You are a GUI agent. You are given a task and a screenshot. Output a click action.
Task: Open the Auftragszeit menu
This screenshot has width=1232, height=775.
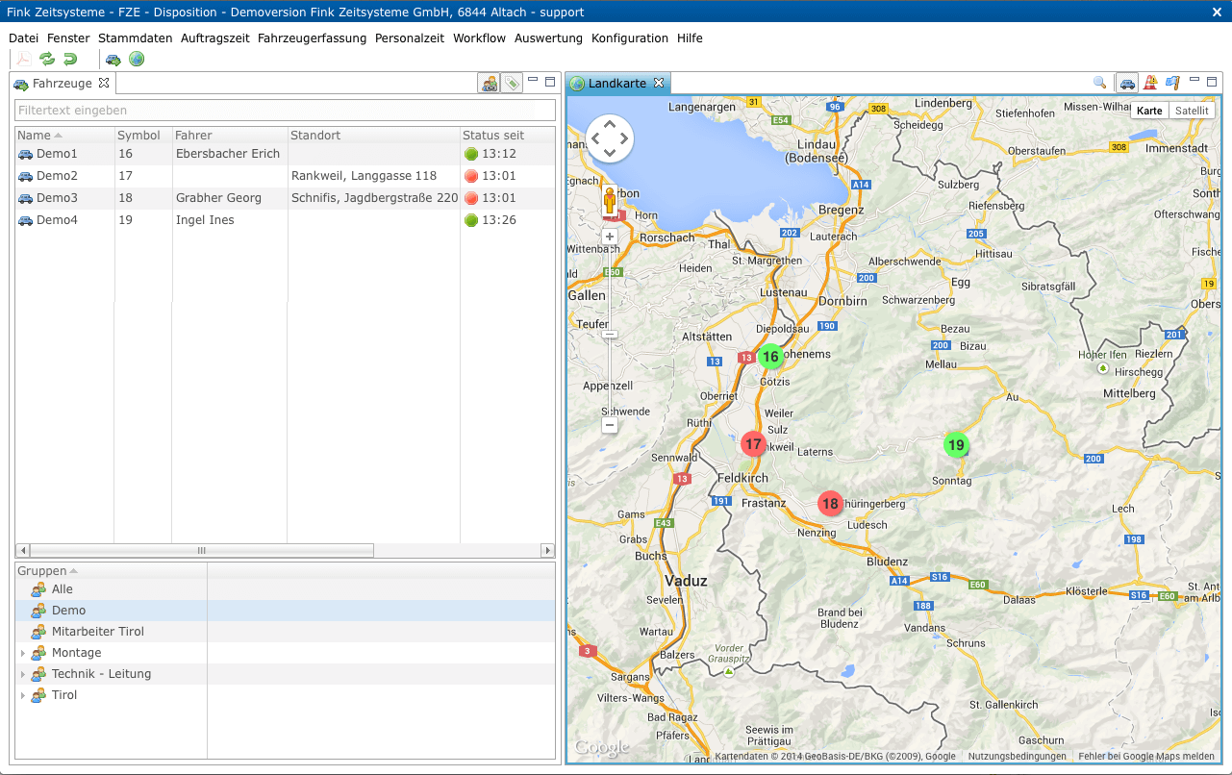tap(215, 38)
